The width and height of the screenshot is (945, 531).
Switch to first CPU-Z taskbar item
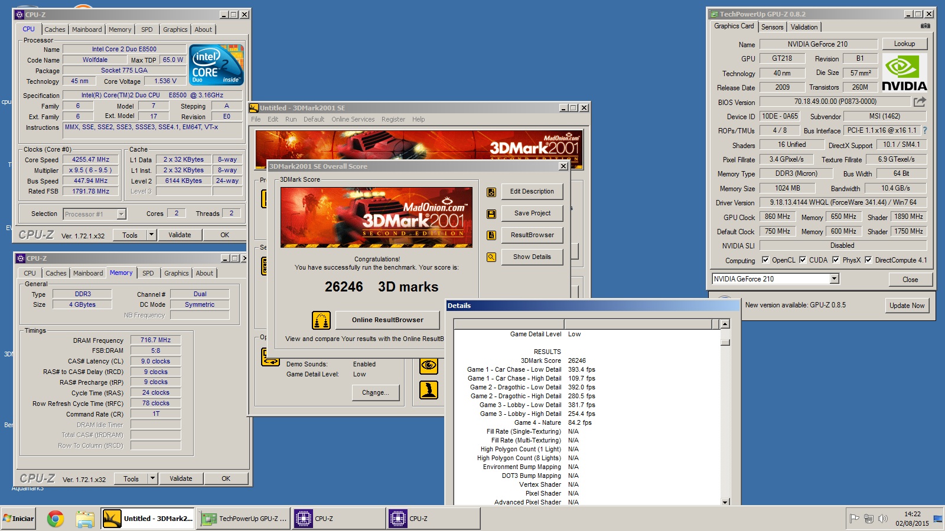[338, 519]
